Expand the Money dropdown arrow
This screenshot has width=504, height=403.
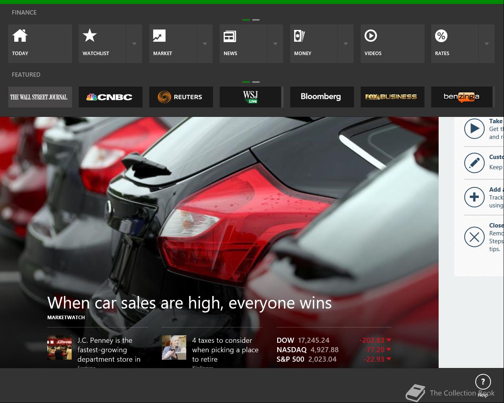point(346,44)
